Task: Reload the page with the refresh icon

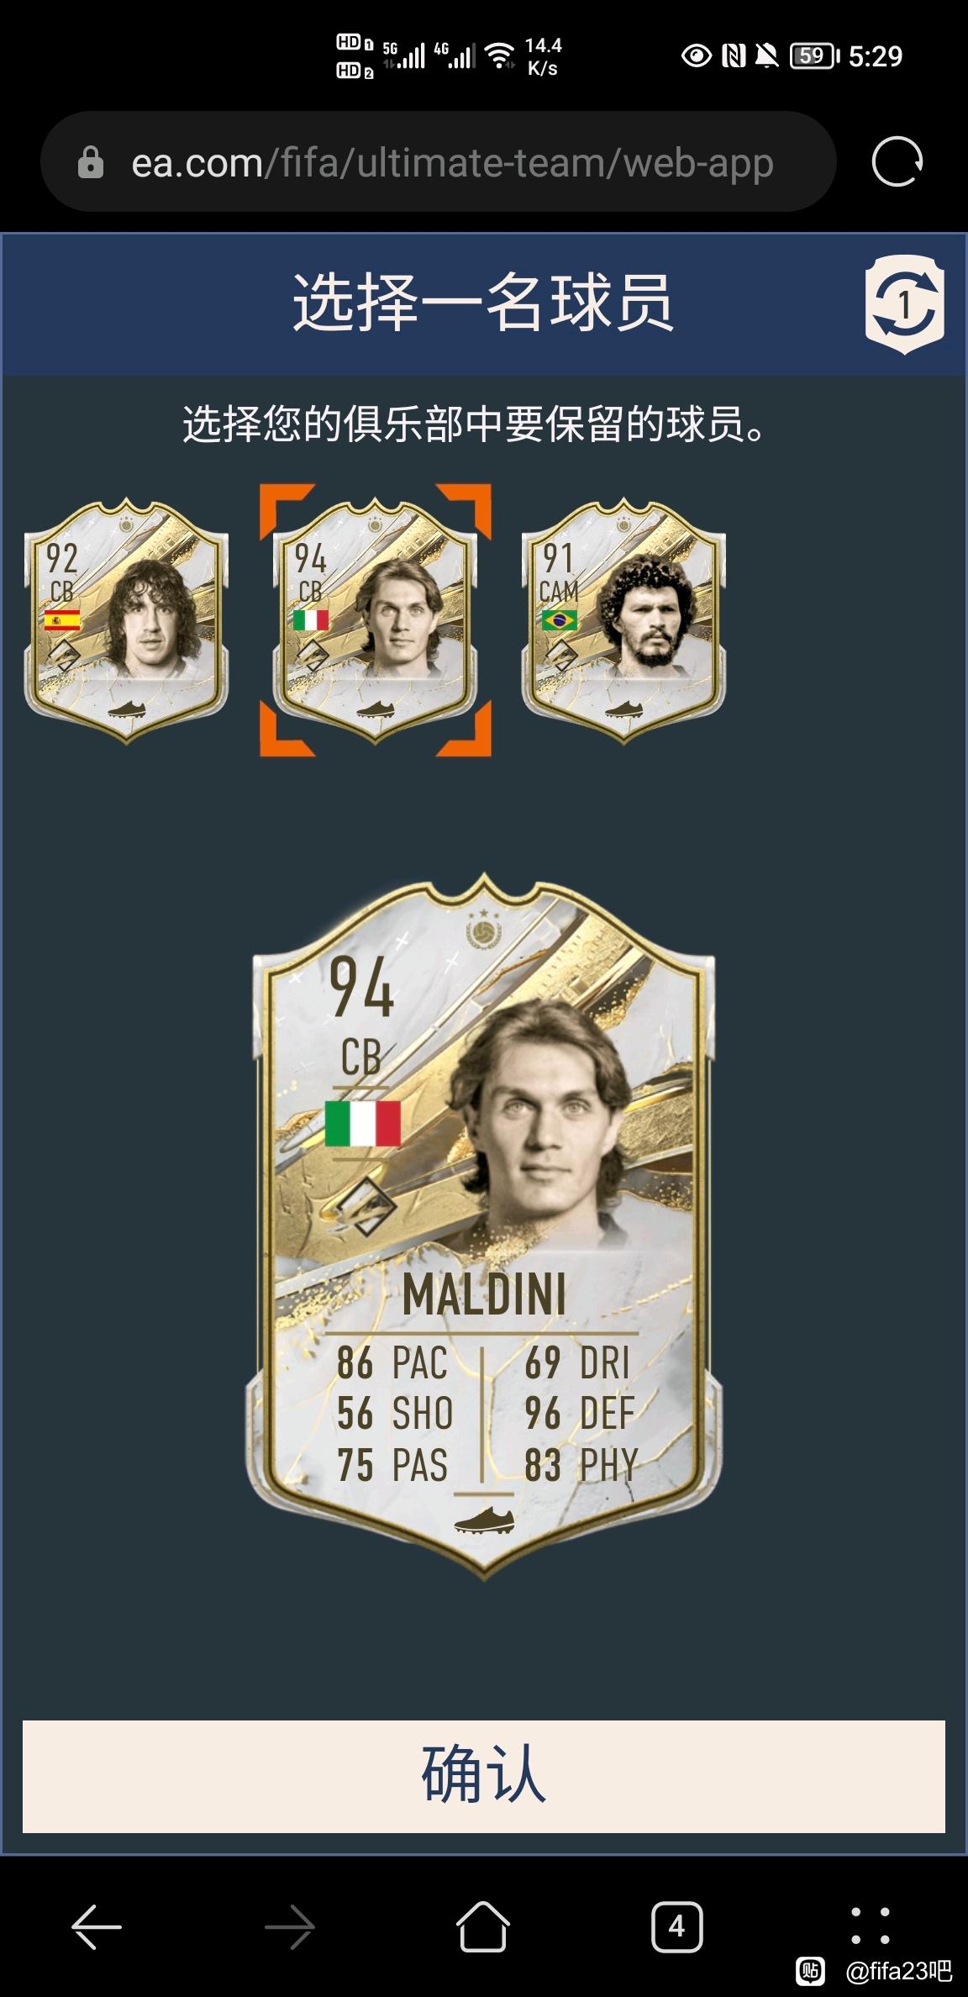Action: tap(897, 161)
